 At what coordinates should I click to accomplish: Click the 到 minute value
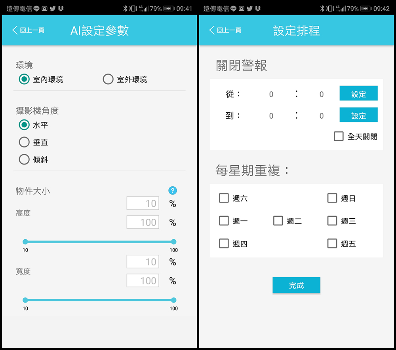(321, 116)
